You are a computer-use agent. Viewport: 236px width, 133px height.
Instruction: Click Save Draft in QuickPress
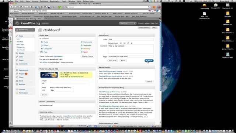click(x=113, y=61)
